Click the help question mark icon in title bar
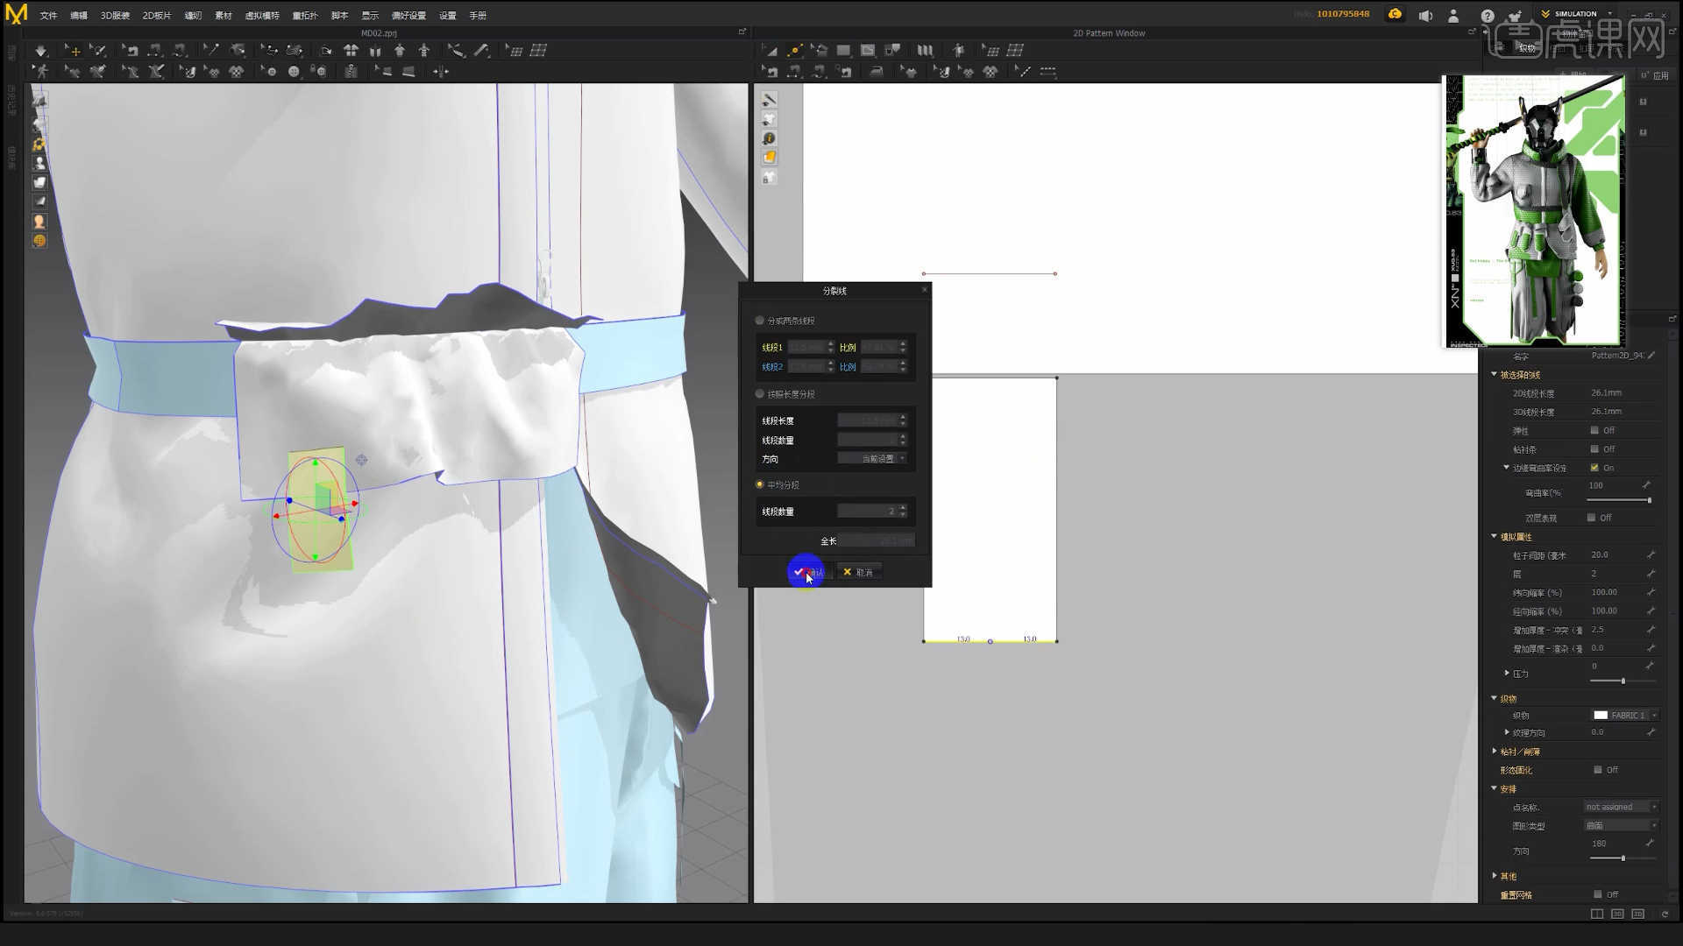The height and width of the screenshot is (946, 1683). pyautogui.click(x=1488, y=15)
